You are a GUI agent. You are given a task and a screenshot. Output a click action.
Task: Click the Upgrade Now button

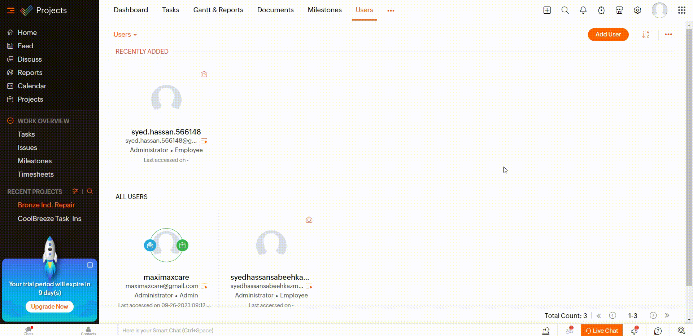coord(49,306)
